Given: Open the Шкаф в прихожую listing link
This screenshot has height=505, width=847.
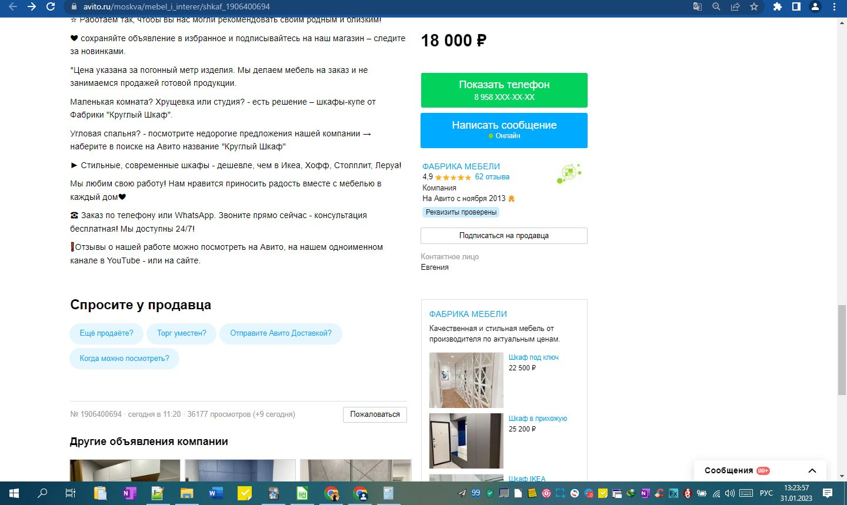Looking at the screenshot, I should click(538, 419).
